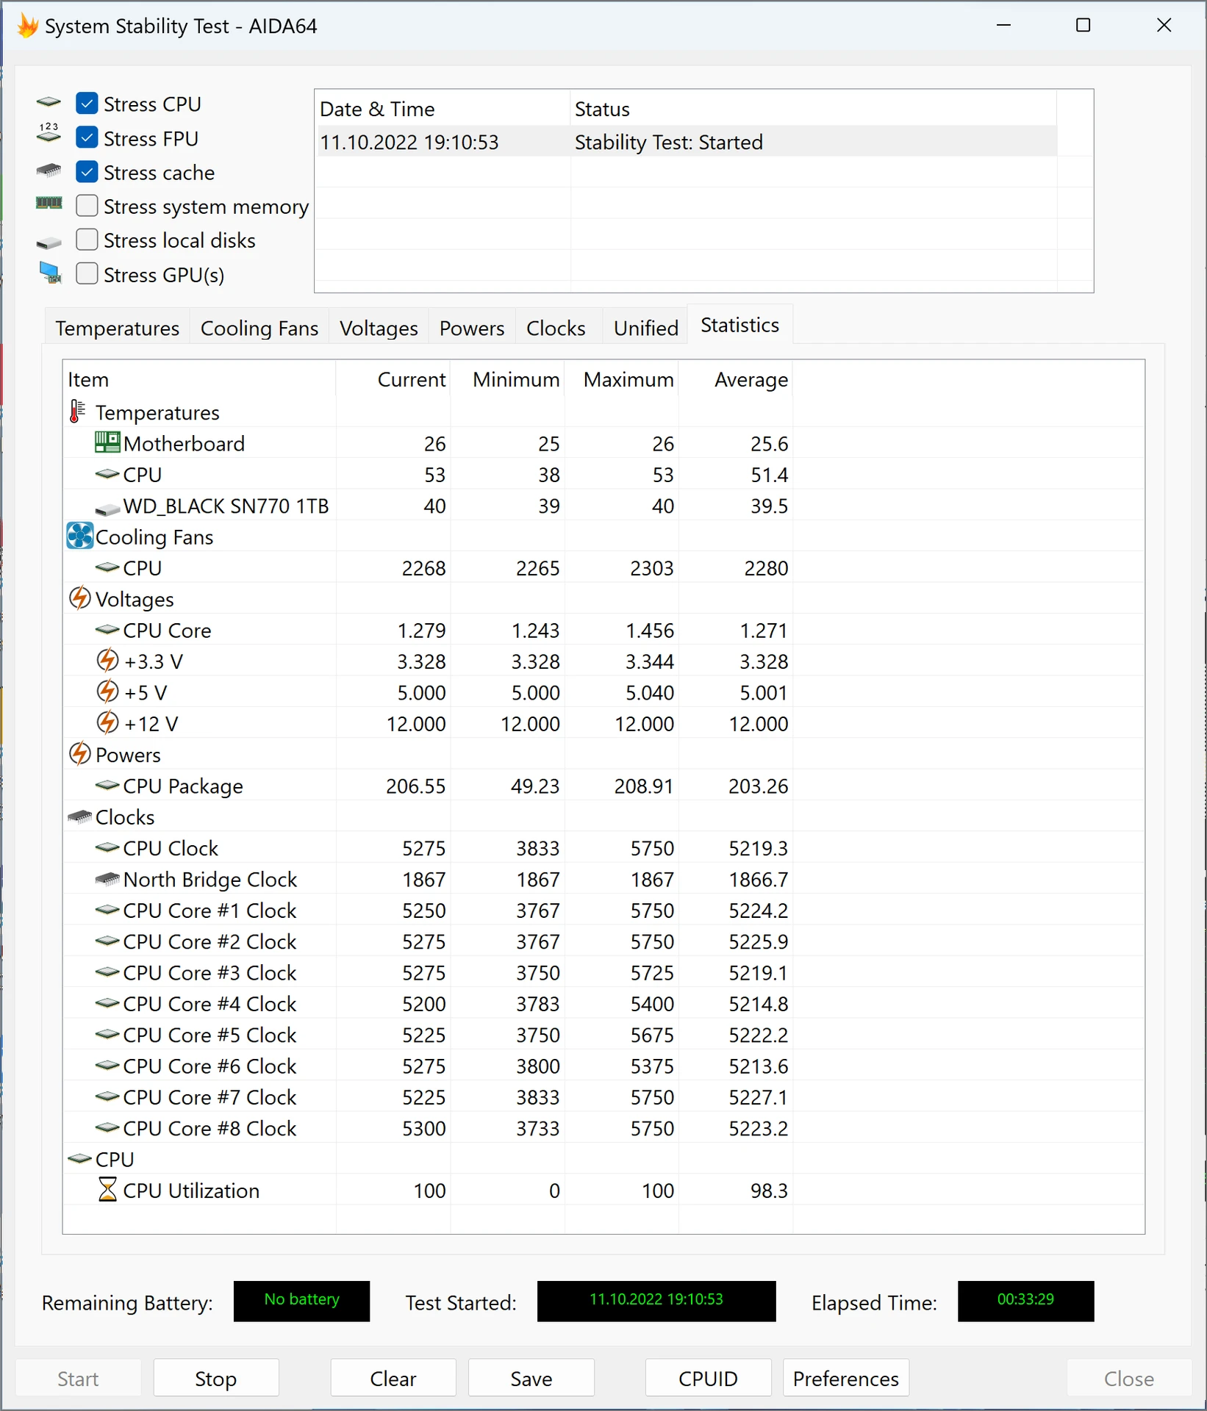Viewport: 1207px width, 1411px height.
Task: Click the CPU Package maximum 208.91
Action: tap(644, 786)
